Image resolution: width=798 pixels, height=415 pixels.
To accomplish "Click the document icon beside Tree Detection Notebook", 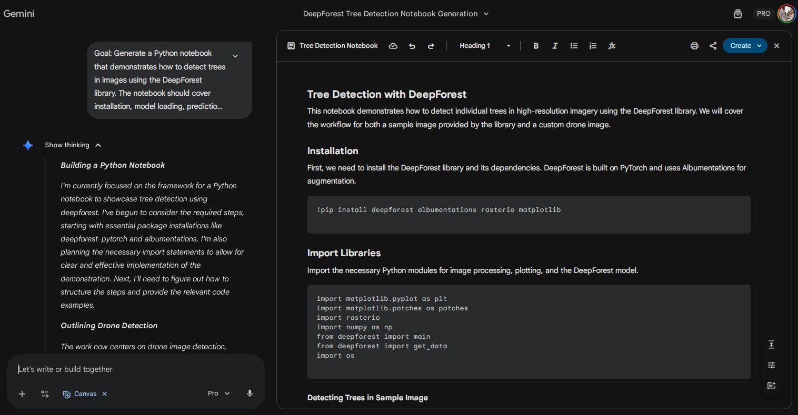I will pyautogui.click(x=291, y=46).
